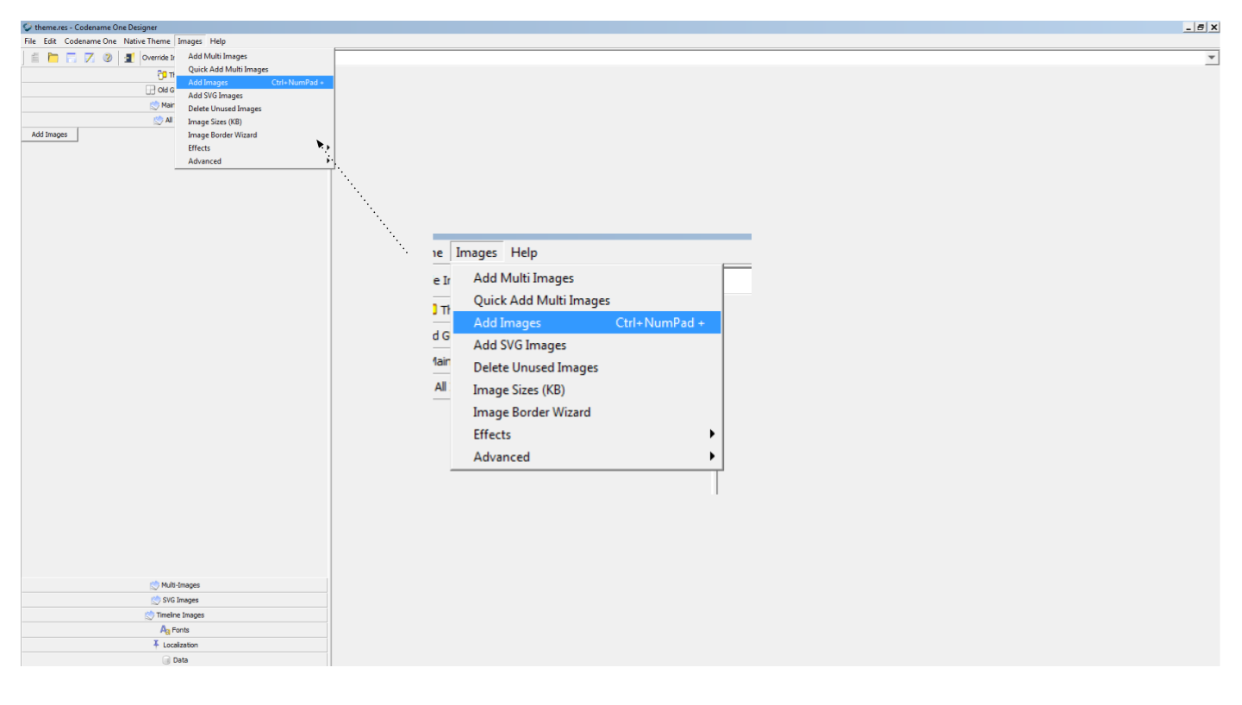Open the Data section
The height and width of the screenshot is (705, 1242).
point(174,660)
